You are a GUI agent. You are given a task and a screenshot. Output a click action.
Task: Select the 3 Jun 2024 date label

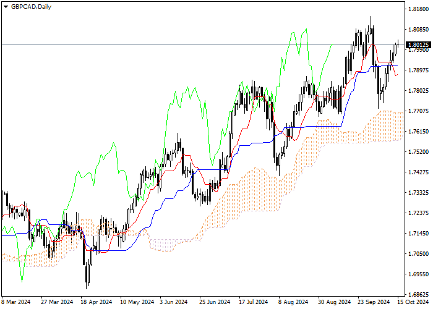coord(174,302)
